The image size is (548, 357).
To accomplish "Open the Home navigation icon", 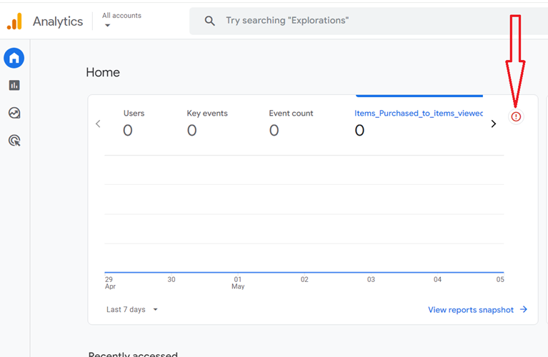I will pos(14,58).
